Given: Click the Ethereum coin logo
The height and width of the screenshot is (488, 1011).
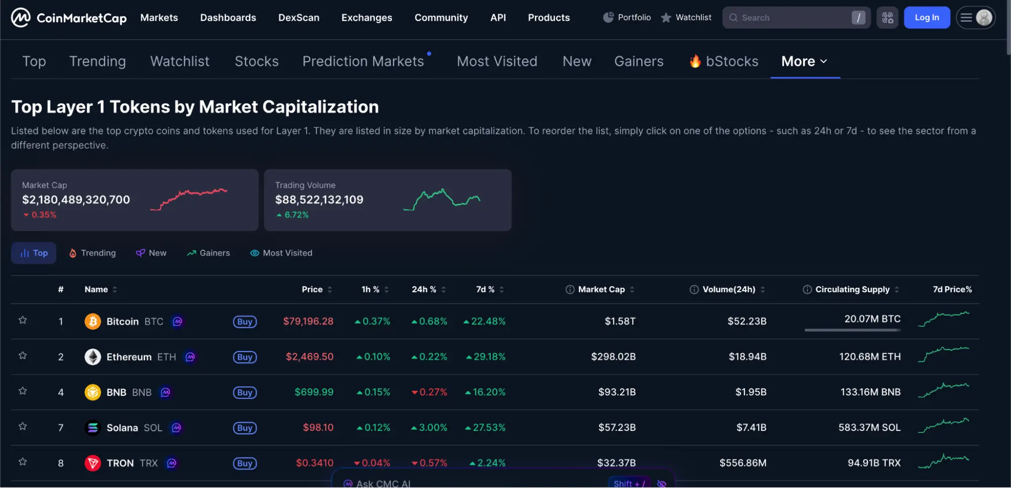Looking at the screenshot, I should [x=93, y=357].
